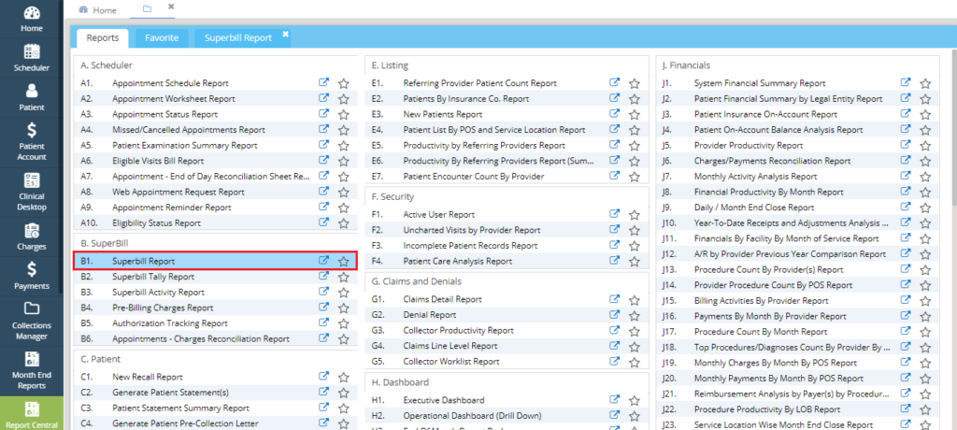
Task: Open the Payments module
Action: point(31,276)
